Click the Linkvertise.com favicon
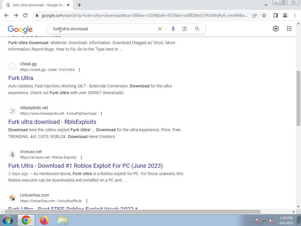This screenshot has height=226, width=301. (12, 198)
